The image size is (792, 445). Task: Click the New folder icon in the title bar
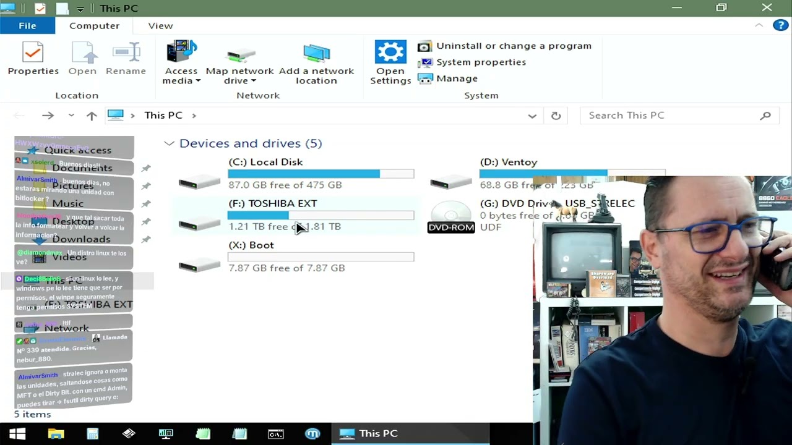[62, 9]
